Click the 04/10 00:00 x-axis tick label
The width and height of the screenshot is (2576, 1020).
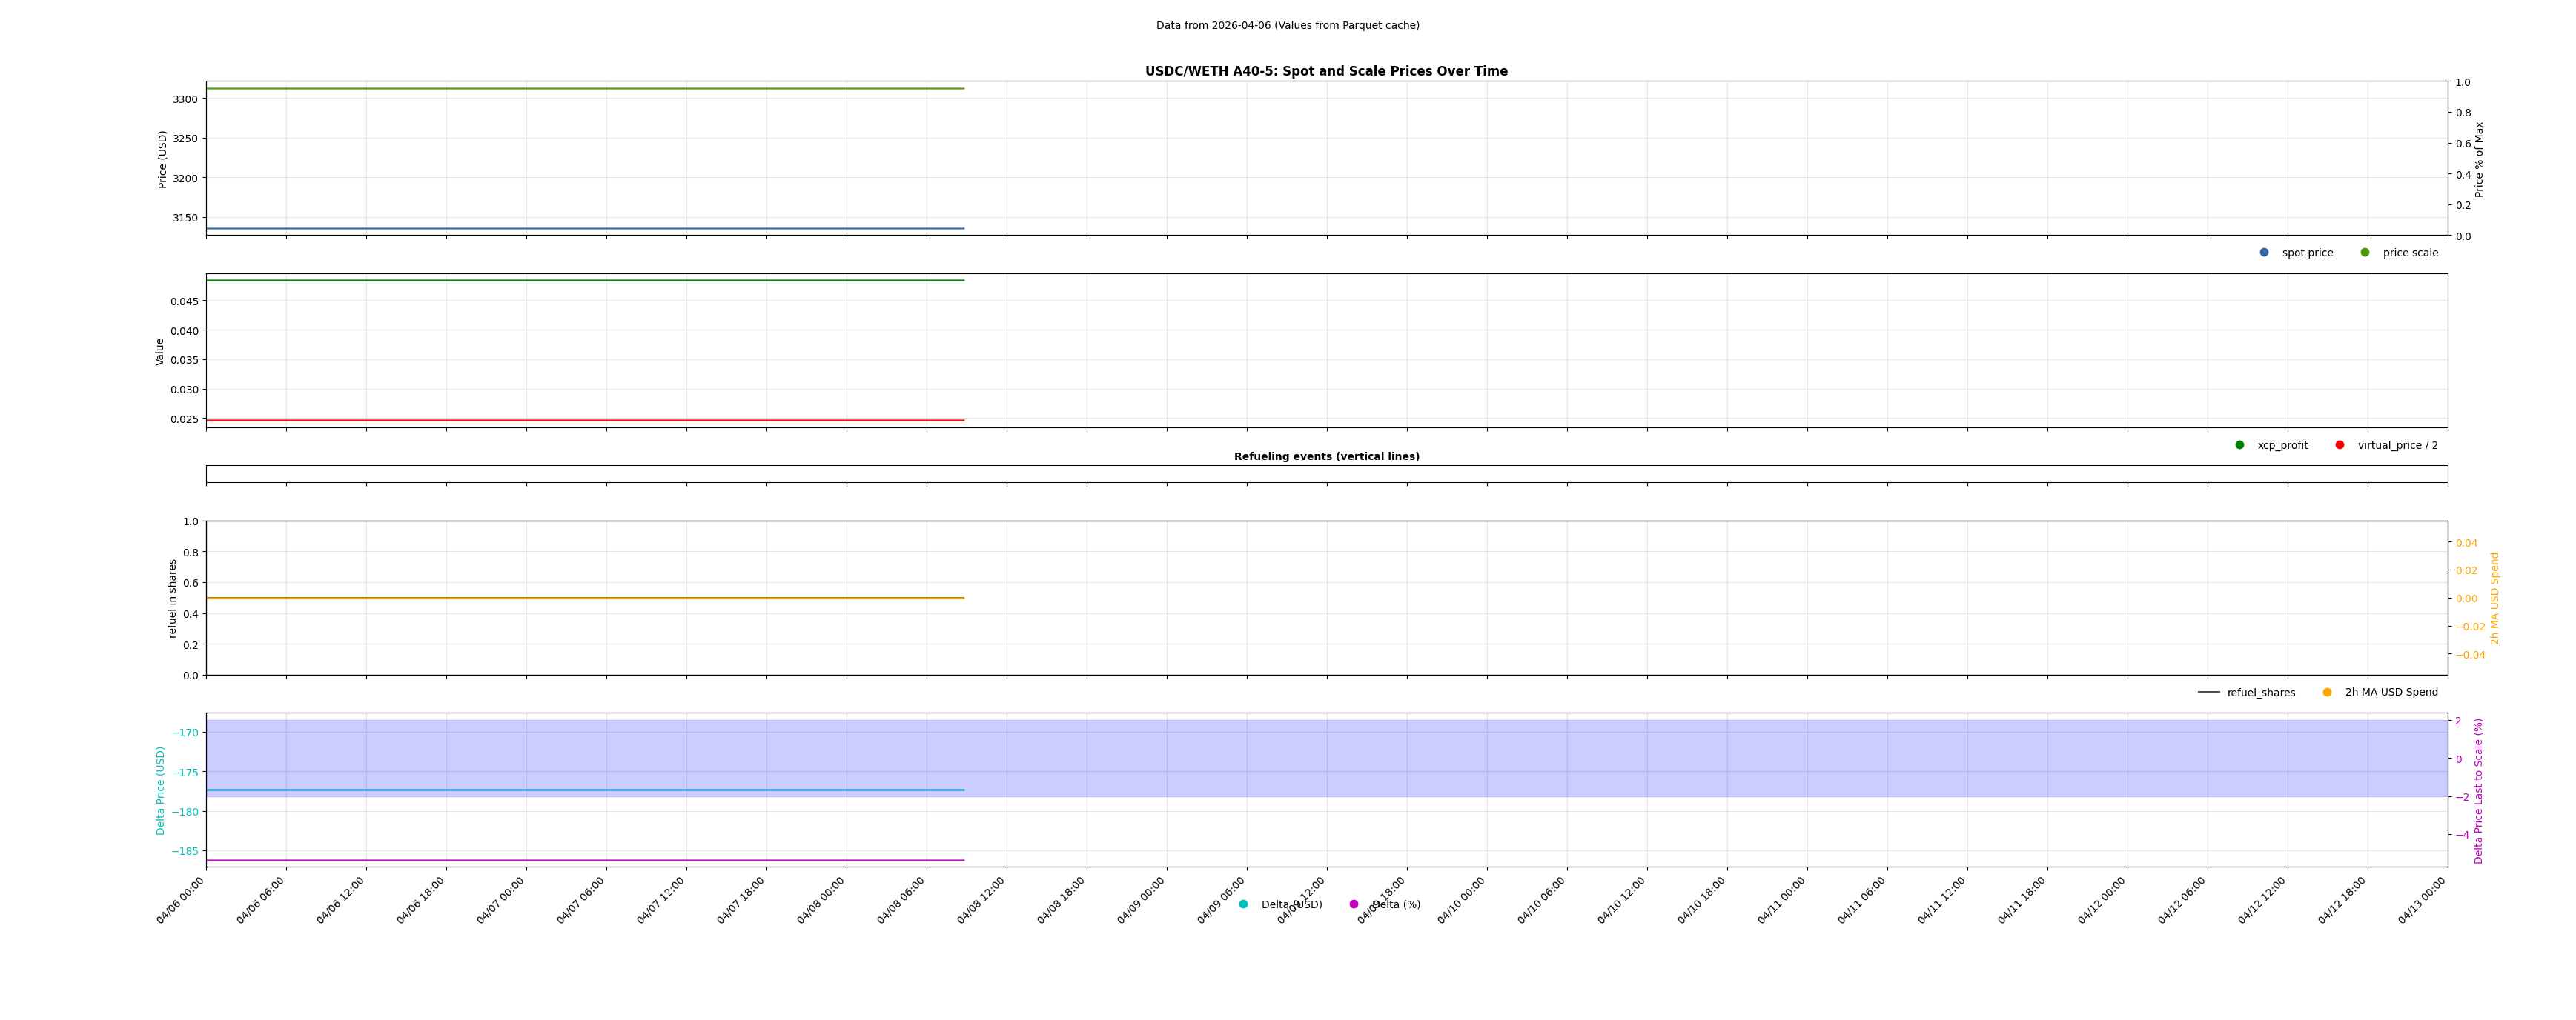click(1461, 900)
